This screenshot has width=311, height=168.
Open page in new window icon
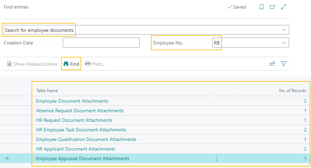coord(273,7)
